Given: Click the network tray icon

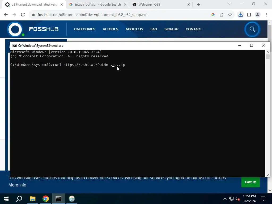Looking at the screenshot, I should [231, 199].
